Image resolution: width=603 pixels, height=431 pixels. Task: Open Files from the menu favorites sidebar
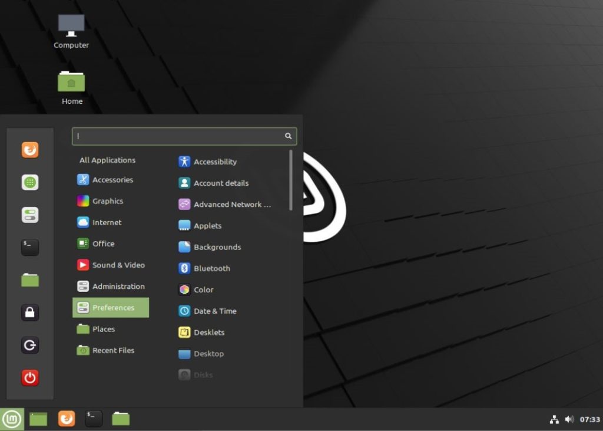[x=30, y=280]
